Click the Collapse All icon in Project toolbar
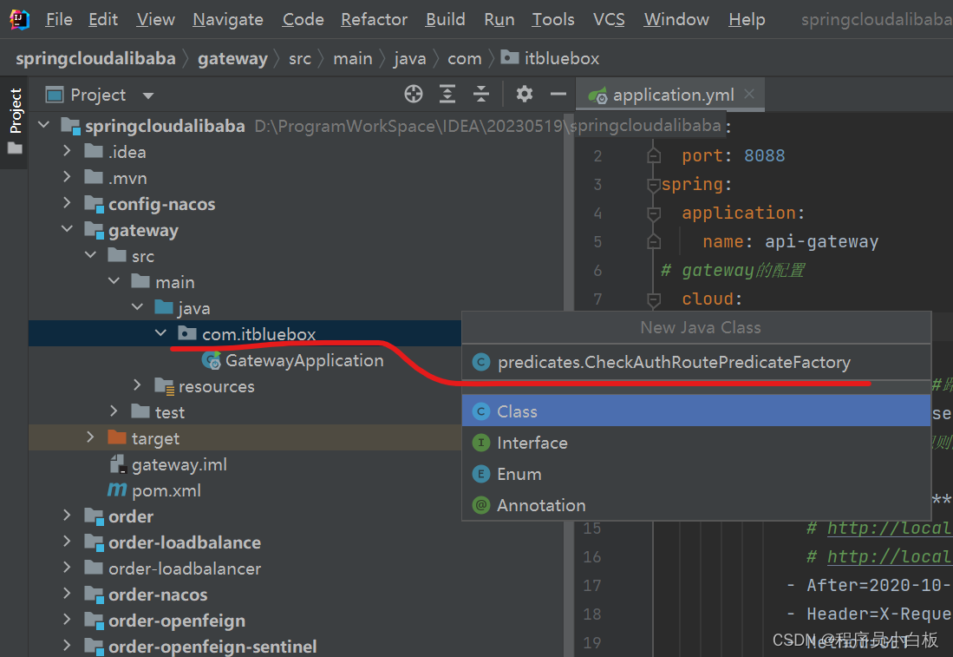 (x=480, y=95)
